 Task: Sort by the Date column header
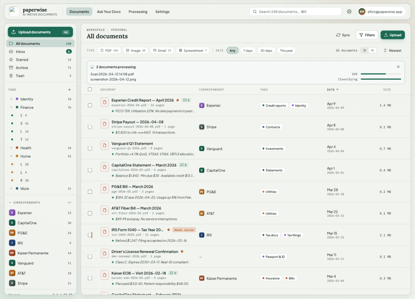tap(333, 90)
